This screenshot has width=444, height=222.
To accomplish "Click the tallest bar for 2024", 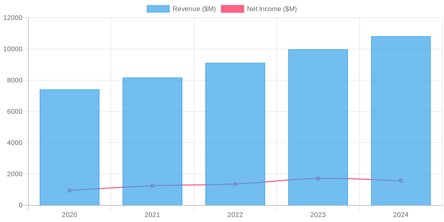I will click(401, 111).
